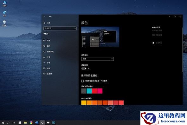Image resolution: width=187 pixels, height=125 pixels.
Task: Pick the gray recent color swatch
Action: (x=84, y=91)
